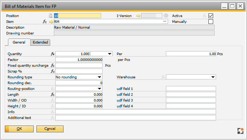
Task: Click the fx formula icon beside Item
Action: [45, 22]
